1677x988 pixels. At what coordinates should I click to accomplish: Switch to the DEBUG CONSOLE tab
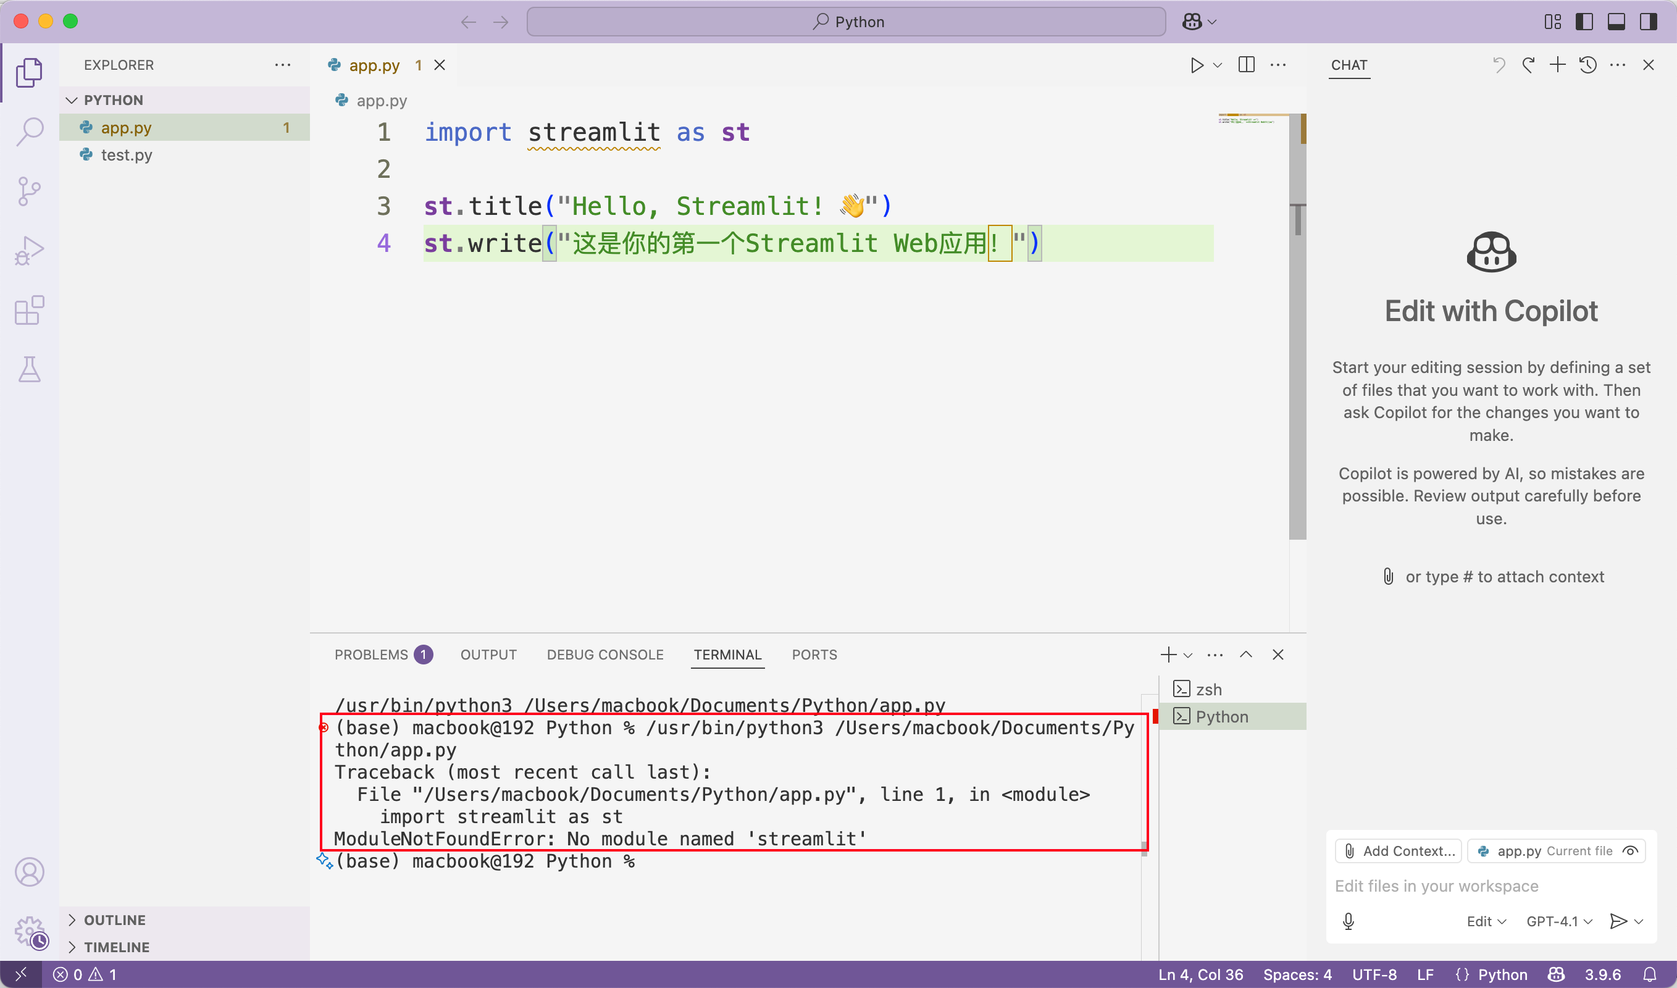click(x=604, y=655)
